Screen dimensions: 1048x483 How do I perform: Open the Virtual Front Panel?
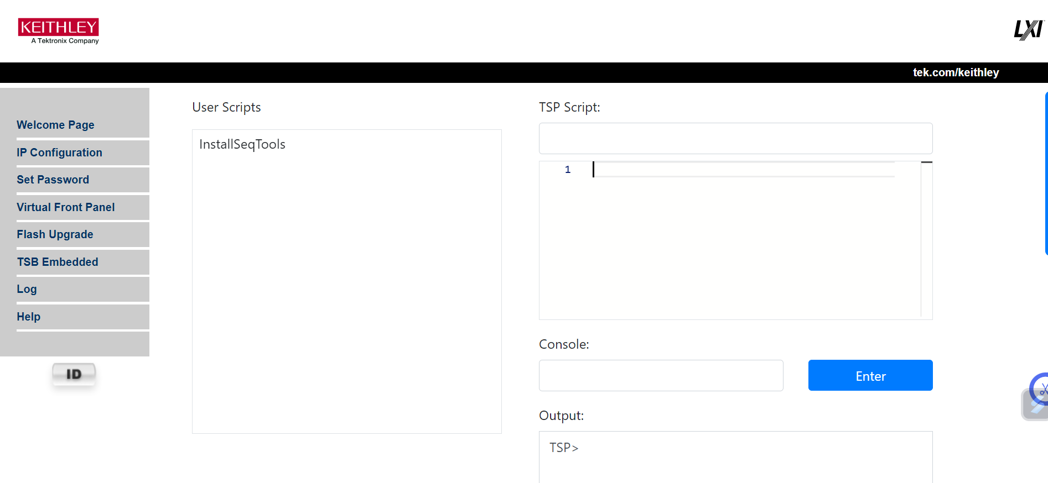[65, 207]
